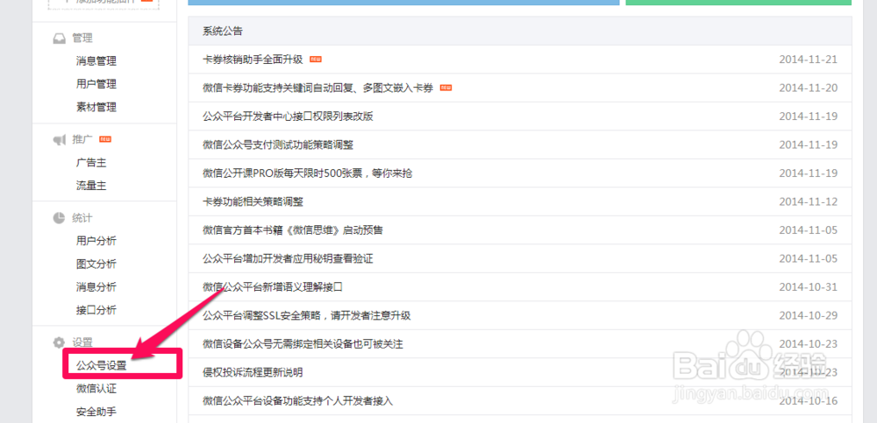
Task: Open announcement 微信官方首本书籍《微信思维》启动预售
Action: coord(293,229)
